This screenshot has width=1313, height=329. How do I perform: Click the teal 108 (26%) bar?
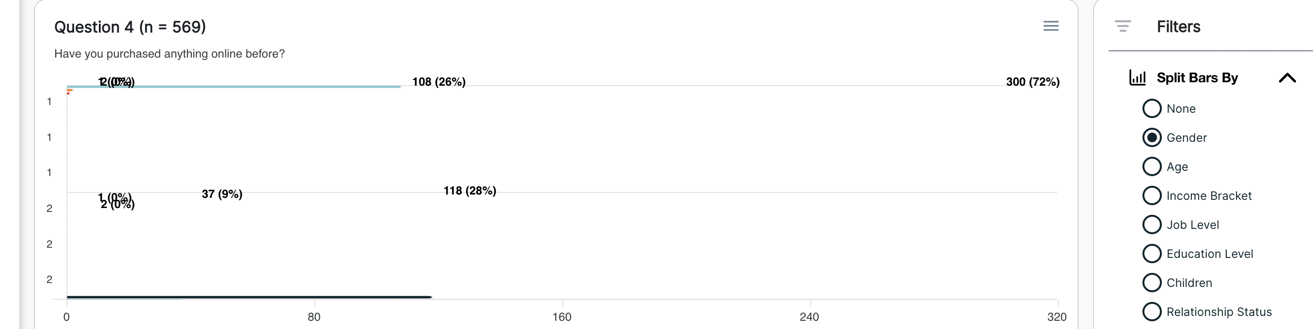click(x=234, y=87)
